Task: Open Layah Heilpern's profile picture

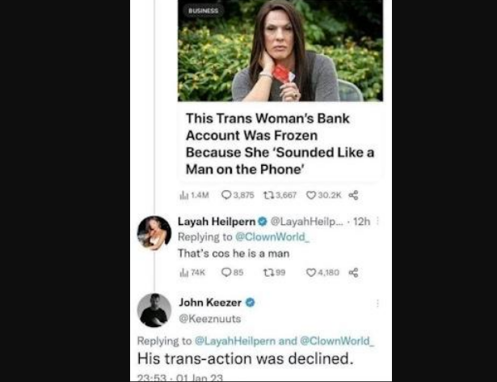Action: click(x=154, y=233)
